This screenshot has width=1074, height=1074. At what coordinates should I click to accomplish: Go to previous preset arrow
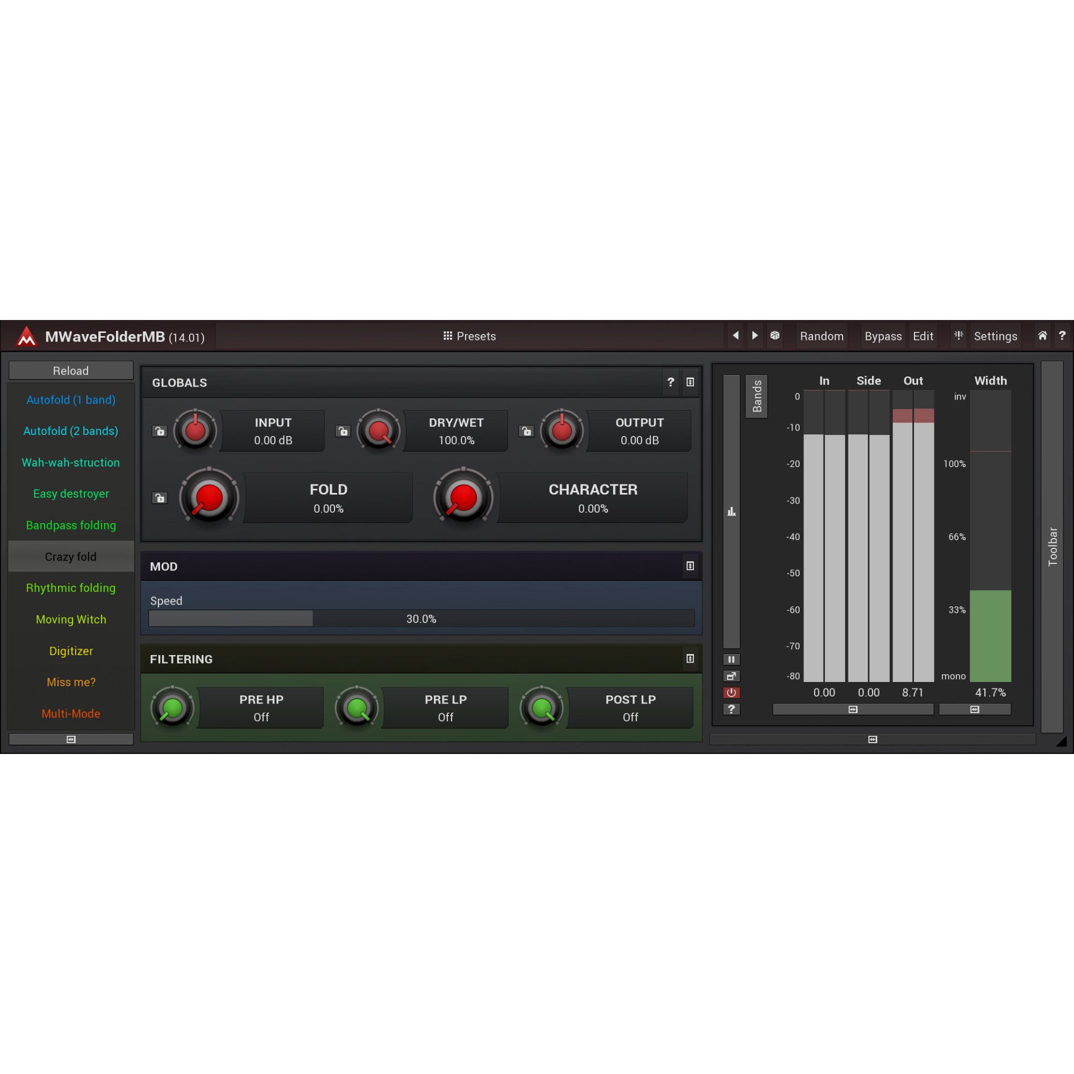[x=736, y=336]
